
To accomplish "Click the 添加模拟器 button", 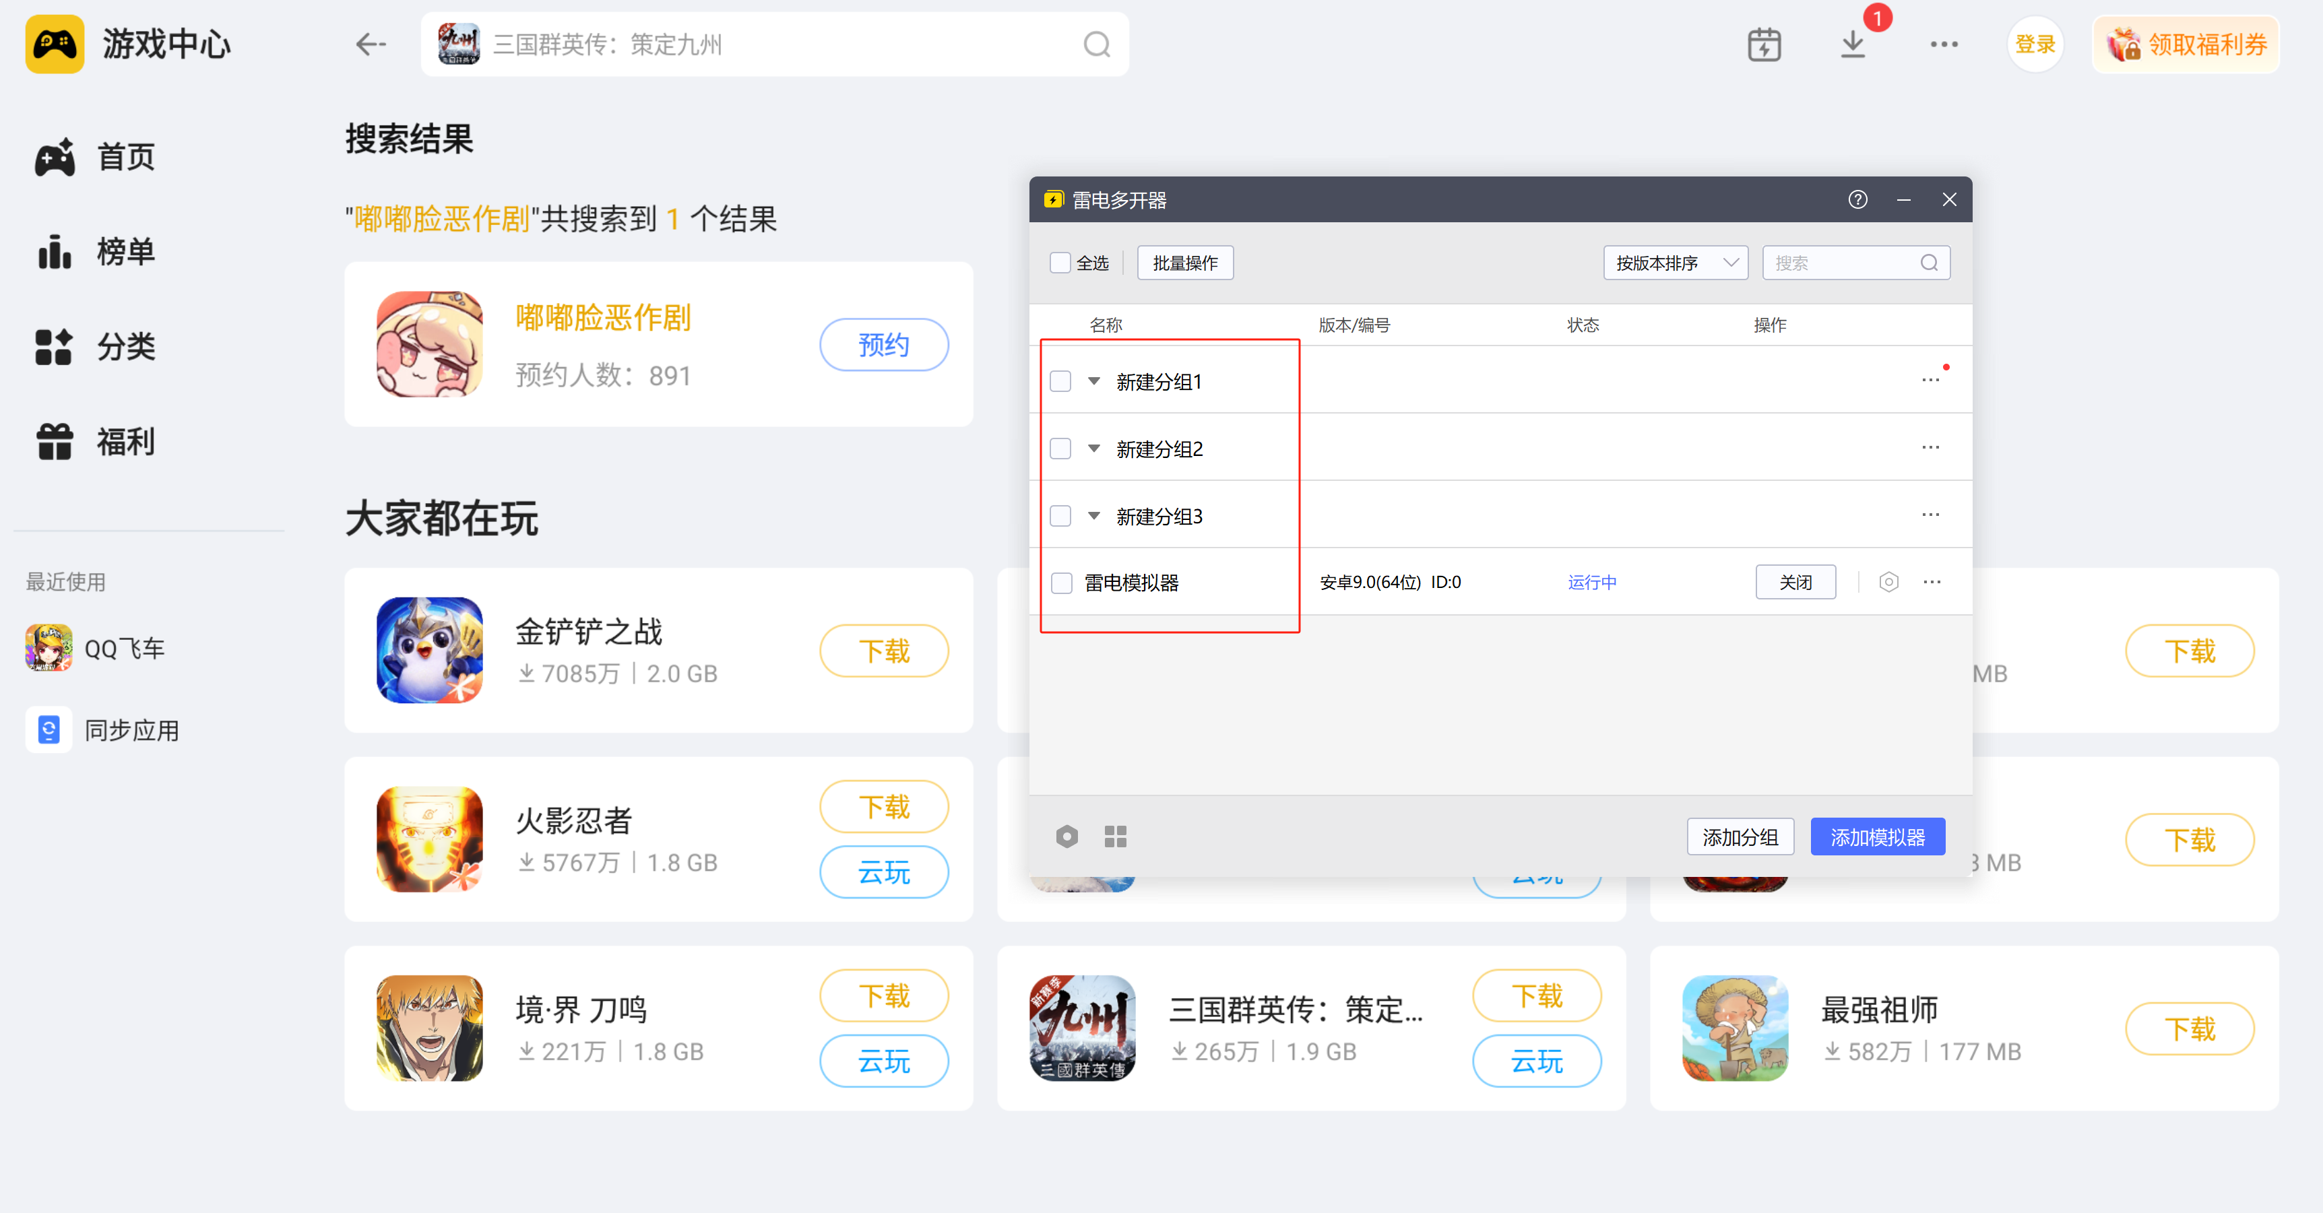I will point(1878,837).
